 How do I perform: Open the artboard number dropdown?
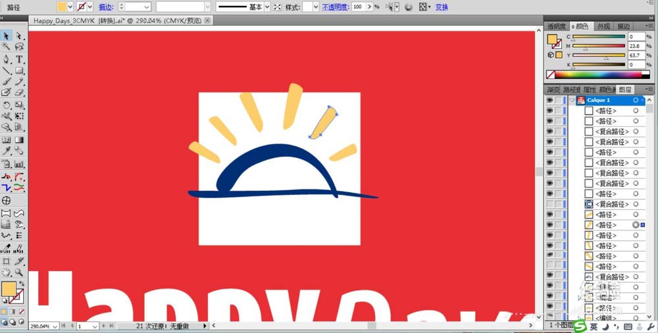(x=94, y=326)
